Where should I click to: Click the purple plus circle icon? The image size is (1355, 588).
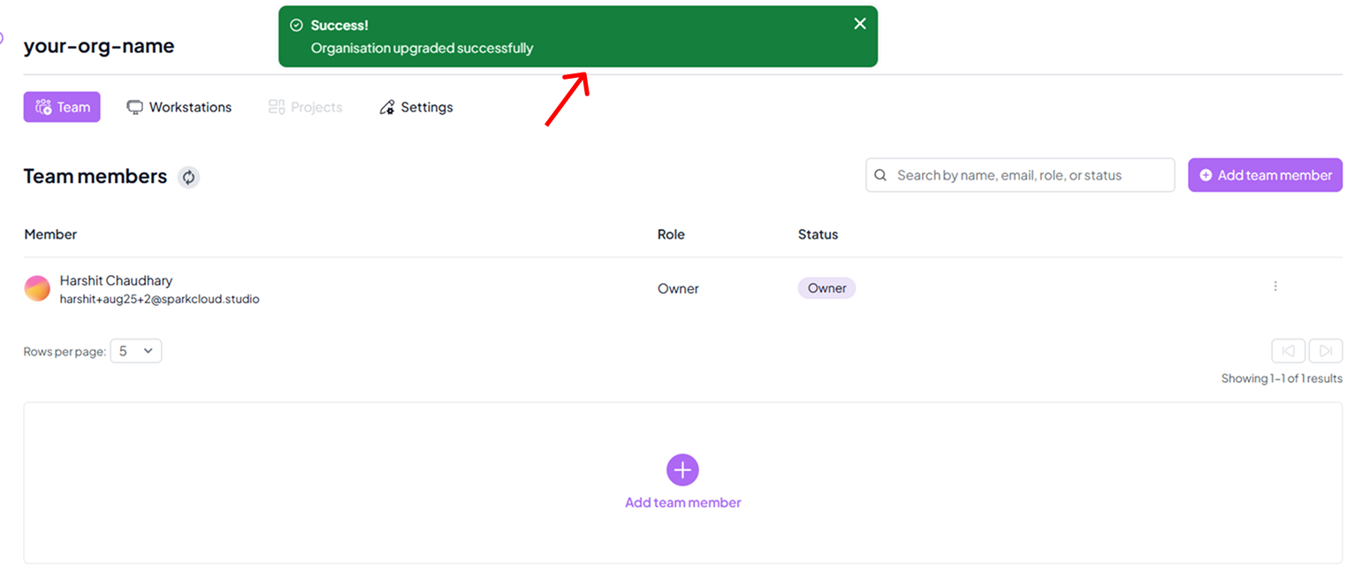tap(682, 470)
